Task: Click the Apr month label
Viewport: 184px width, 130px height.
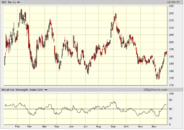Action: pyautogui.click(x=45, y=126)
